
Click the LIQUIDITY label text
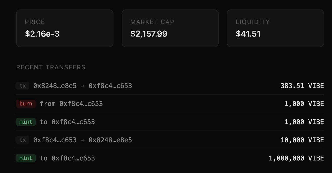[x=253, y=22]
